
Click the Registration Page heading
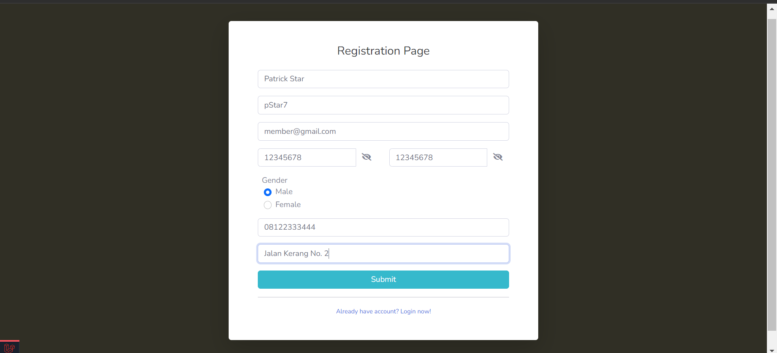coord(383,51)
